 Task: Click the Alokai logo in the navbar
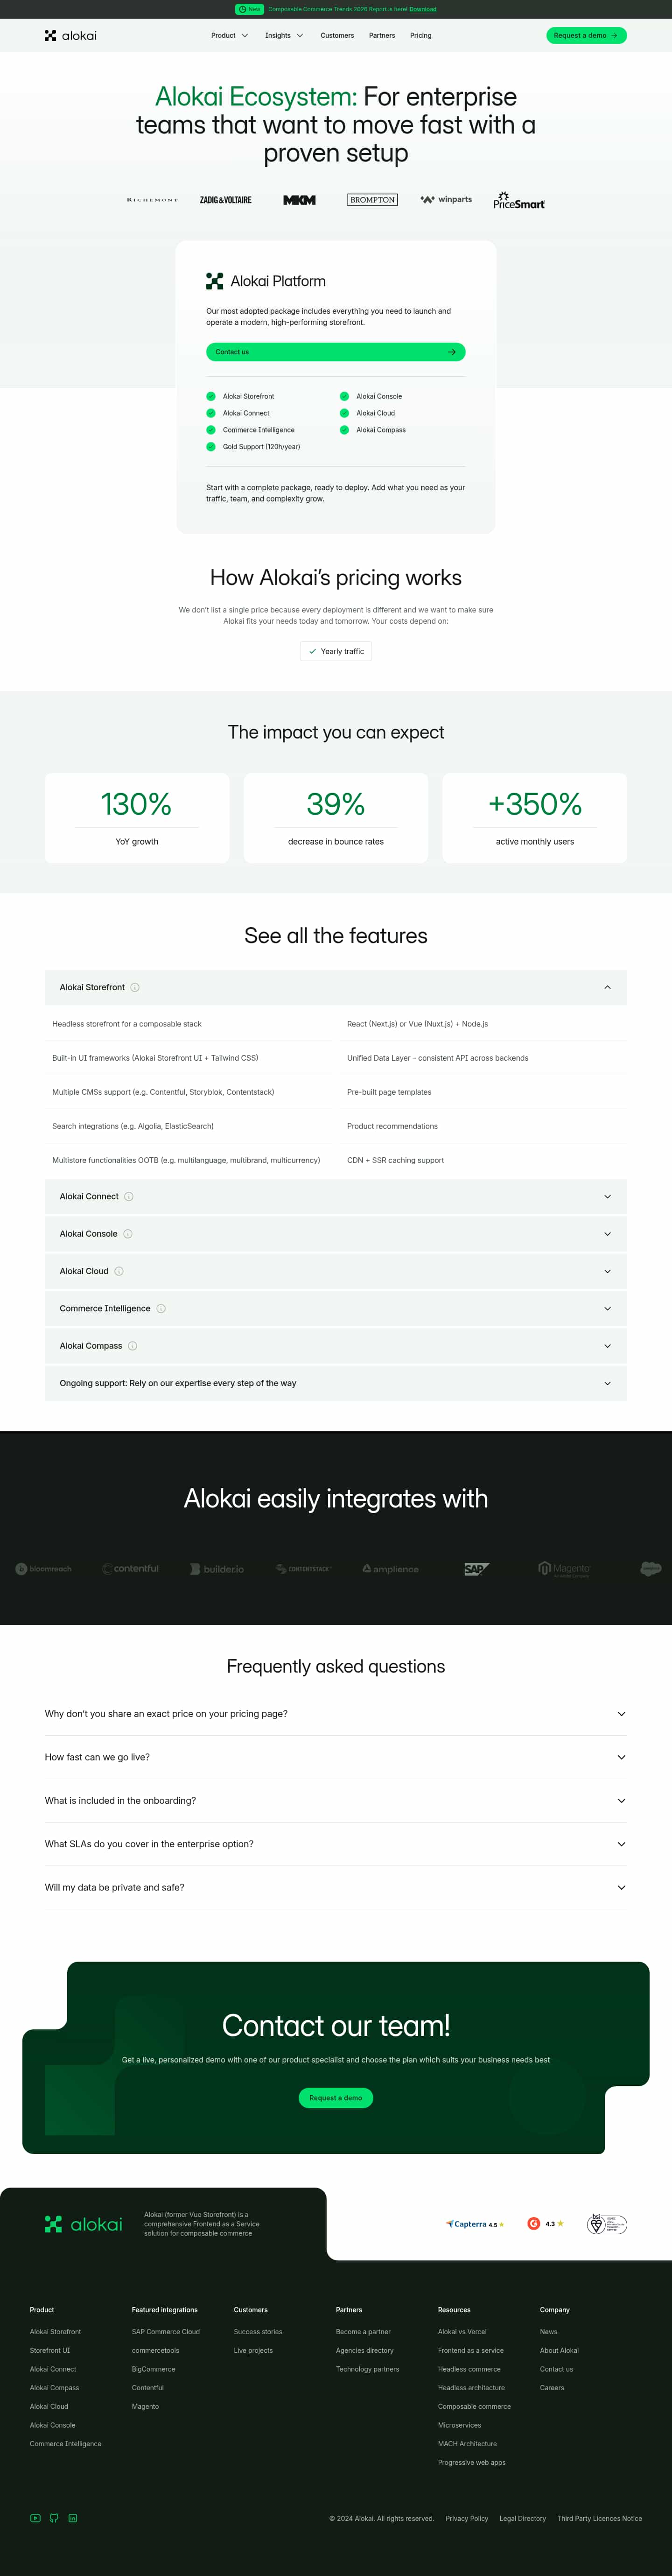click(70, 35)
